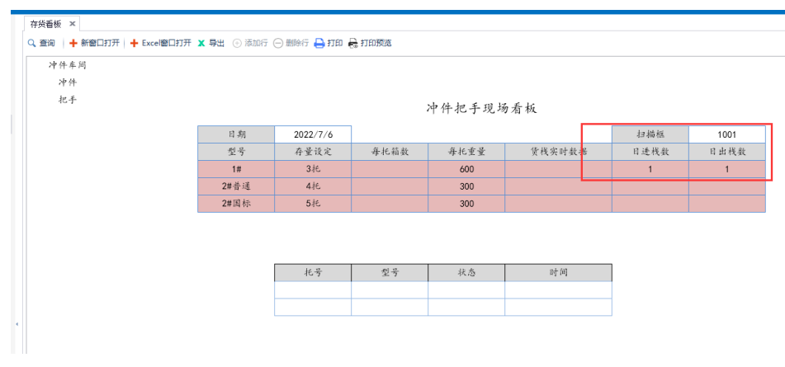Select 把手 node in the tree
Viewport: 785px width, 367px height.
pos(68,100)
